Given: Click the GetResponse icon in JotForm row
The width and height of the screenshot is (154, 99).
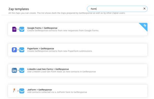Looking at the screenshot, I should pos(22,91).
